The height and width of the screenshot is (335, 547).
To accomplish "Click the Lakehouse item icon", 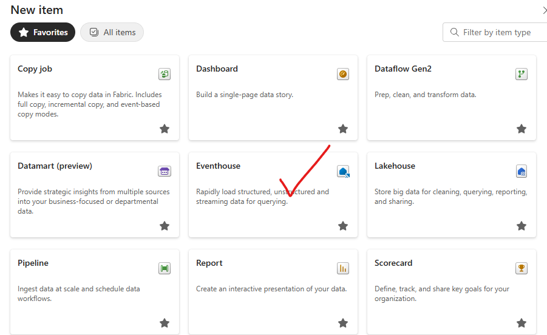I will point(521,171).
